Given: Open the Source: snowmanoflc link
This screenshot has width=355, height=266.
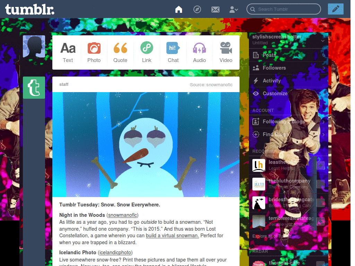Looking at the screenshot, I should click(x=211, y=85).
